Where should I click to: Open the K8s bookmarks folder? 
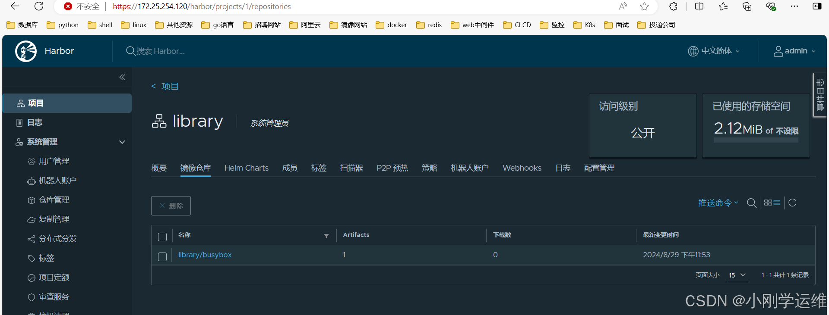pyautogui.click(x=584, y=25)
